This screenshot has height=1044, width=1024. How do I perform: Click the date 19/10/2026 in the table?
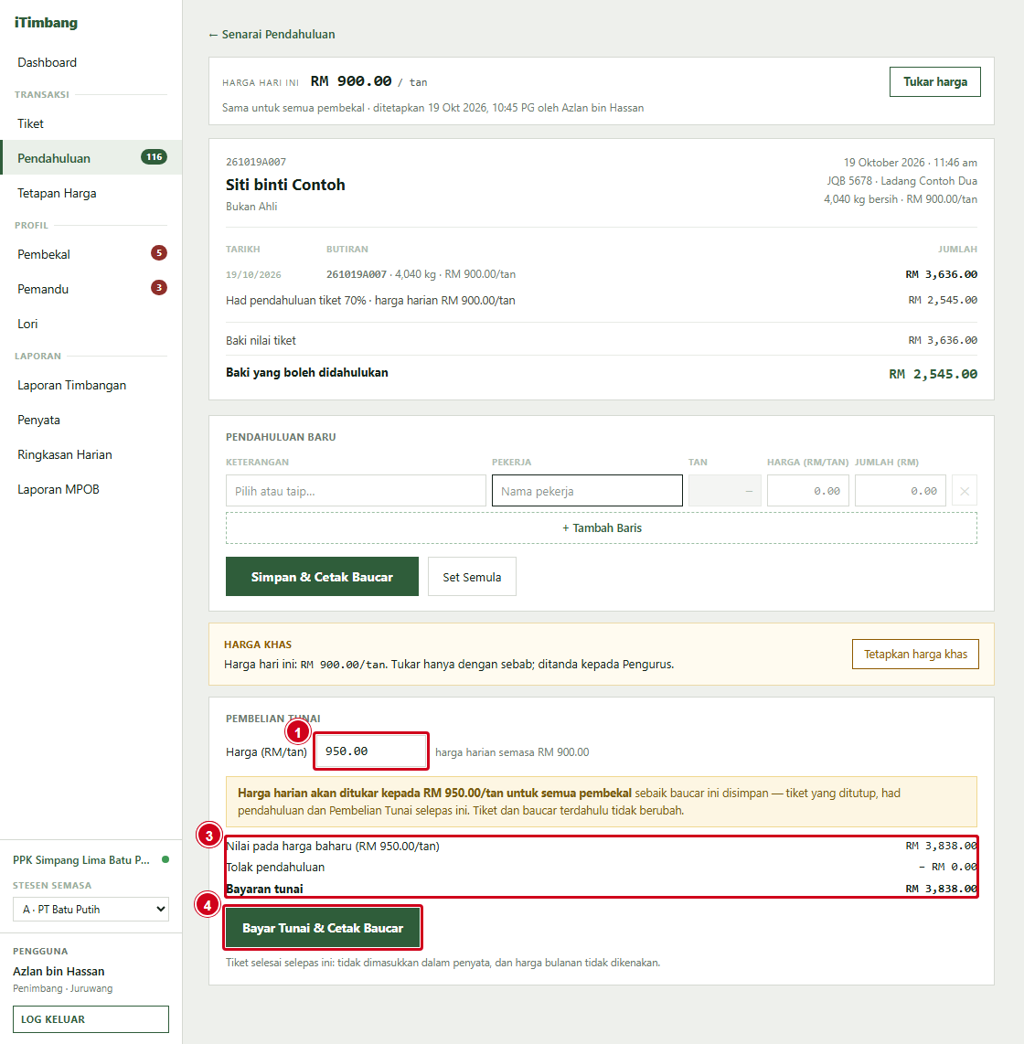point(253,274)
